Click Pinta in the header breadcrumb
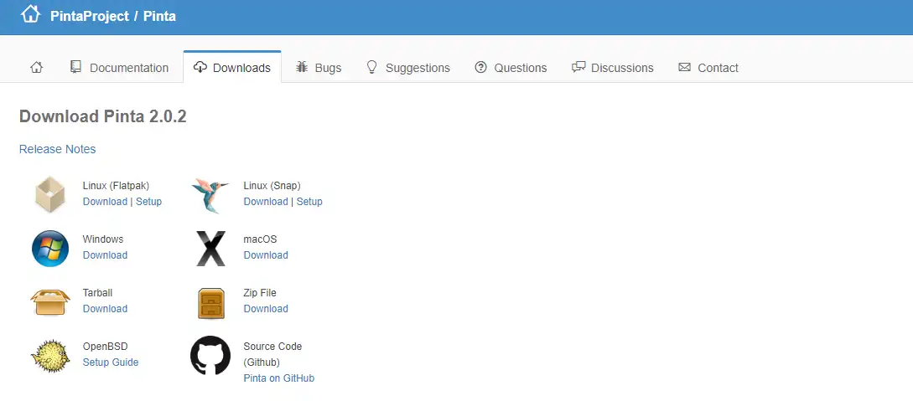This screenshot has height=401, width=913. click(x=159, y=16)
